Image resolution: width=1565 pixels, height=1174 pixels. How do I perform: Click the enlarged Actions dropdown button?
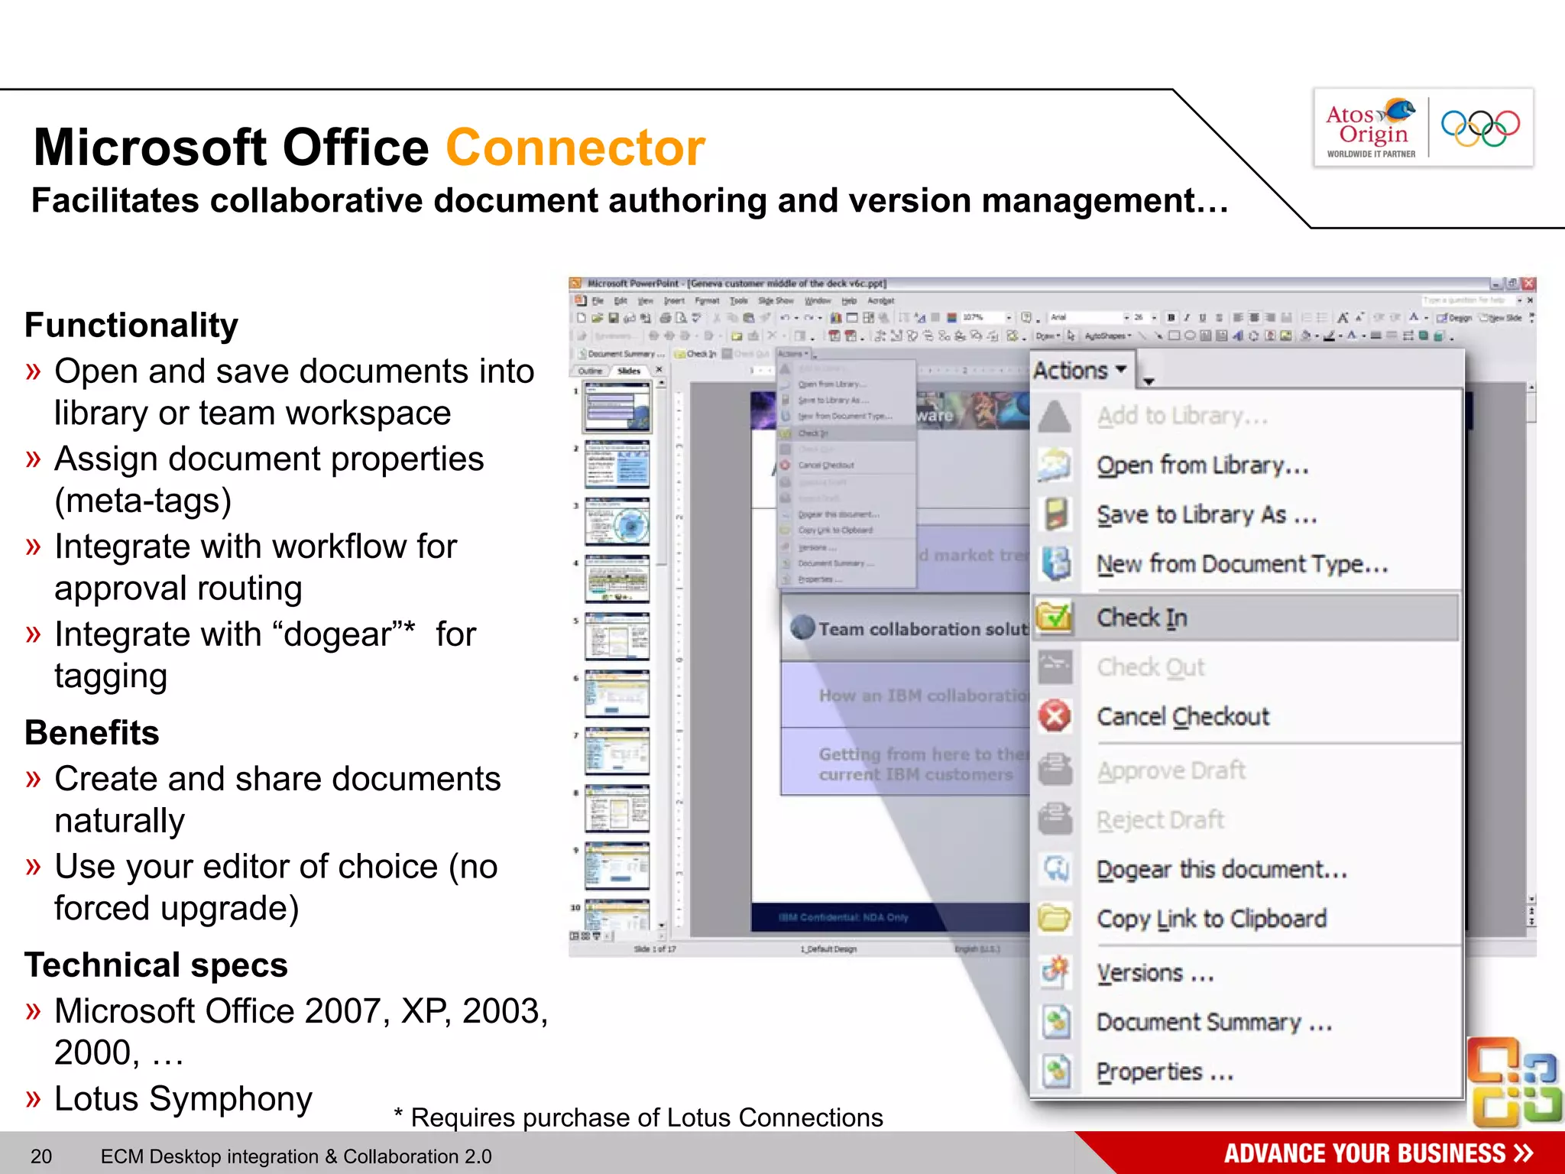click(1081, 370)
